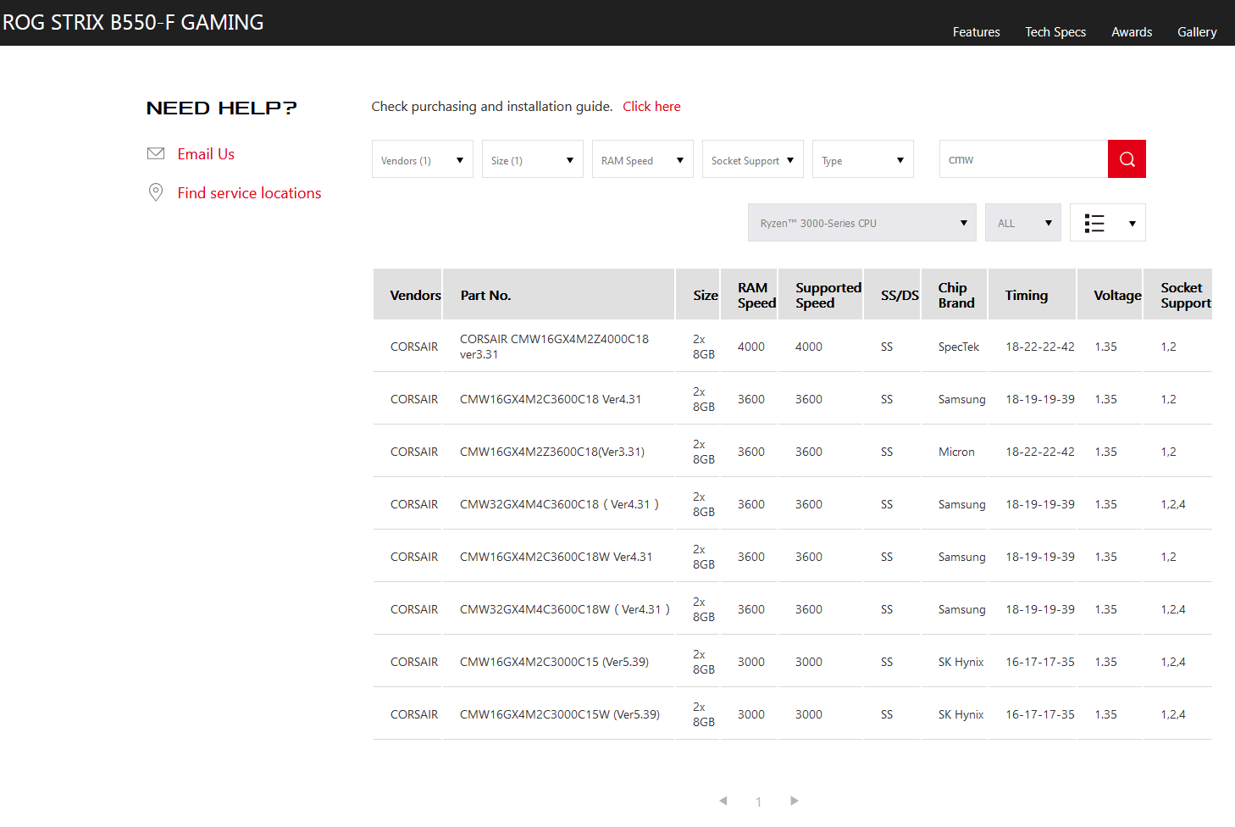Open the Ryzen 3000-Series CPU selector

861,223
